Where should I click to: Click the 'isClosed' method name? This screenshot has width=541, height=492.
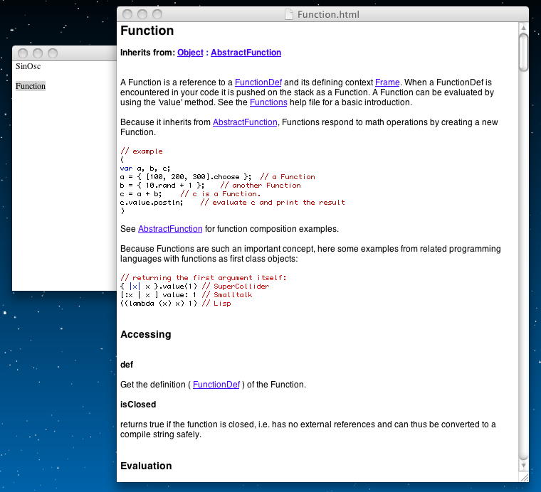point(138,405)
